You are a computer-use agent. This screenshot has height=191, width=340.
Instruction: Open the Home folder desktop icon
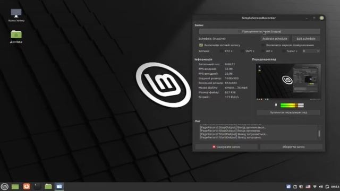[16, 37]
